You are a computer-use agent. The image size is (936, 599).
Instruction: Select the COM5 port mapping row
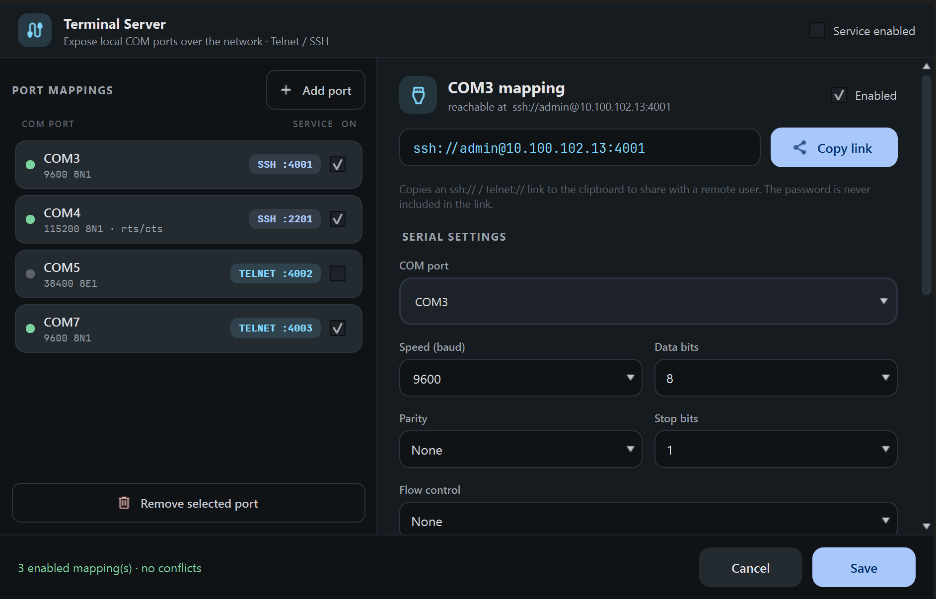[x=189, y=274]
